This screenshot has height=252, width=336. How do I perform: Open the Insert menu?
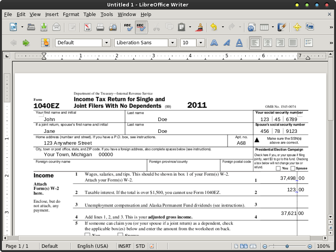click(x=52, y=15)
